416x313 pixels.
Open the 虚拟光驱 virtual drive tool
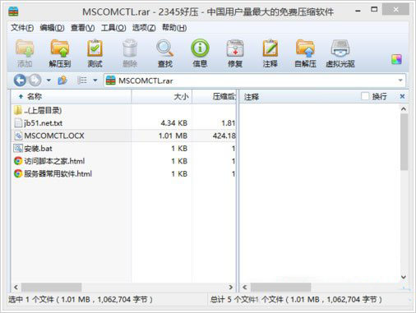coord(340,53)
